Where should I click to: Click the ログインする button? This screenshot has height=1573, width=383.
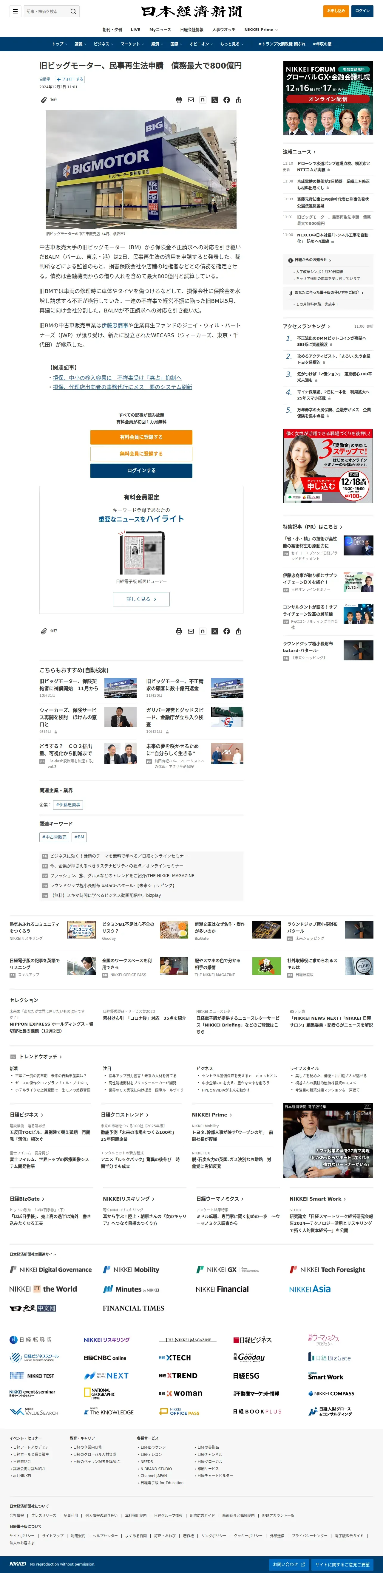click(x=141, y=470)
